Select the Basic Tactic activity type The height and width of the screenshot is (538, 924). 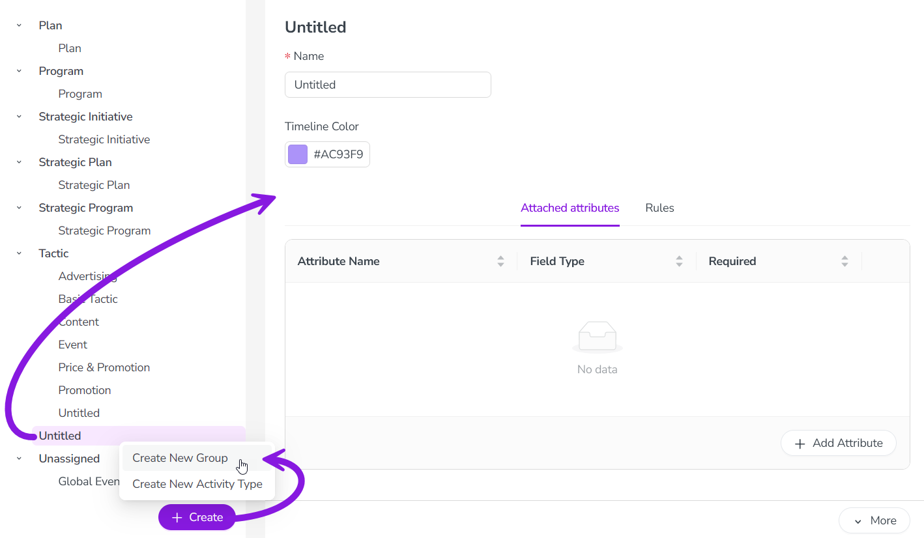88,299
